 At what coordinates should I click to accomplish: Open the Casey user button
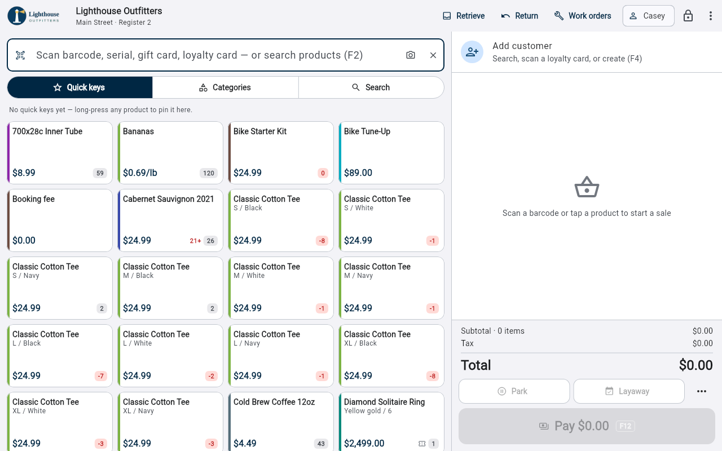click(648, 16)
